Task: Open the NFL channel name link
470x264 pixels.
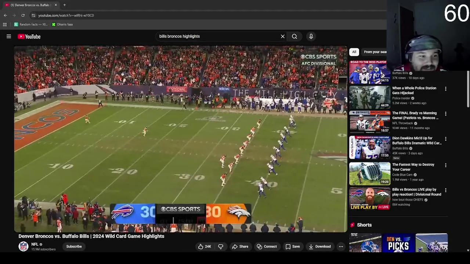Action: click(x=35, y=244)
